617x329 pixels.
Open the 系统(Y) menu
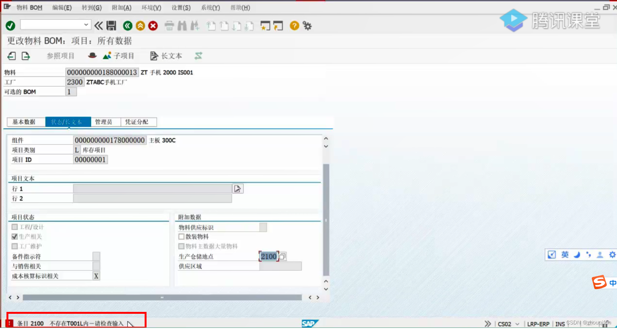[210, 8]
